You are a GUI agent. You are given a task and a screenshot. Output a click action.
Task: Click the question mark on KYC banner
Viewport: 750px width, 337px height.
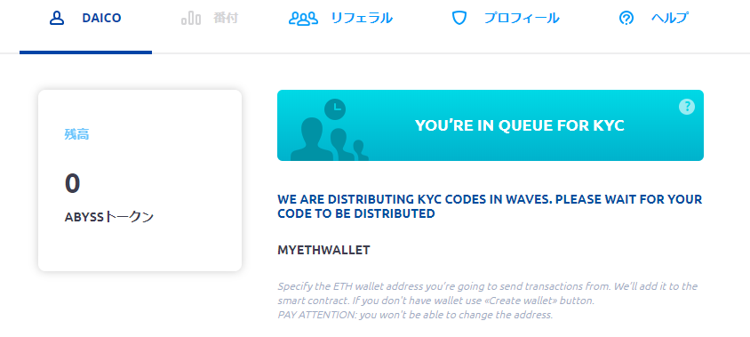686,107
